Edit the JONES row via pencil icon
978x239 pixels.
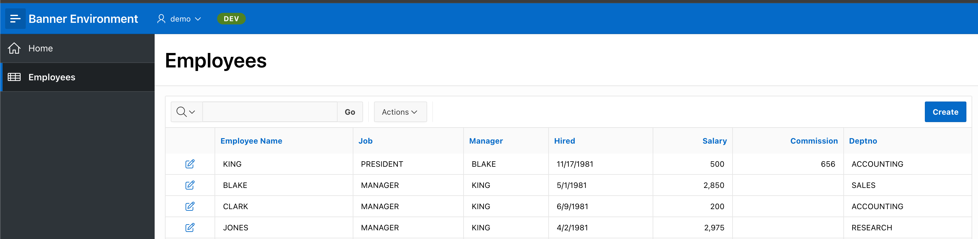coord(190,227)
